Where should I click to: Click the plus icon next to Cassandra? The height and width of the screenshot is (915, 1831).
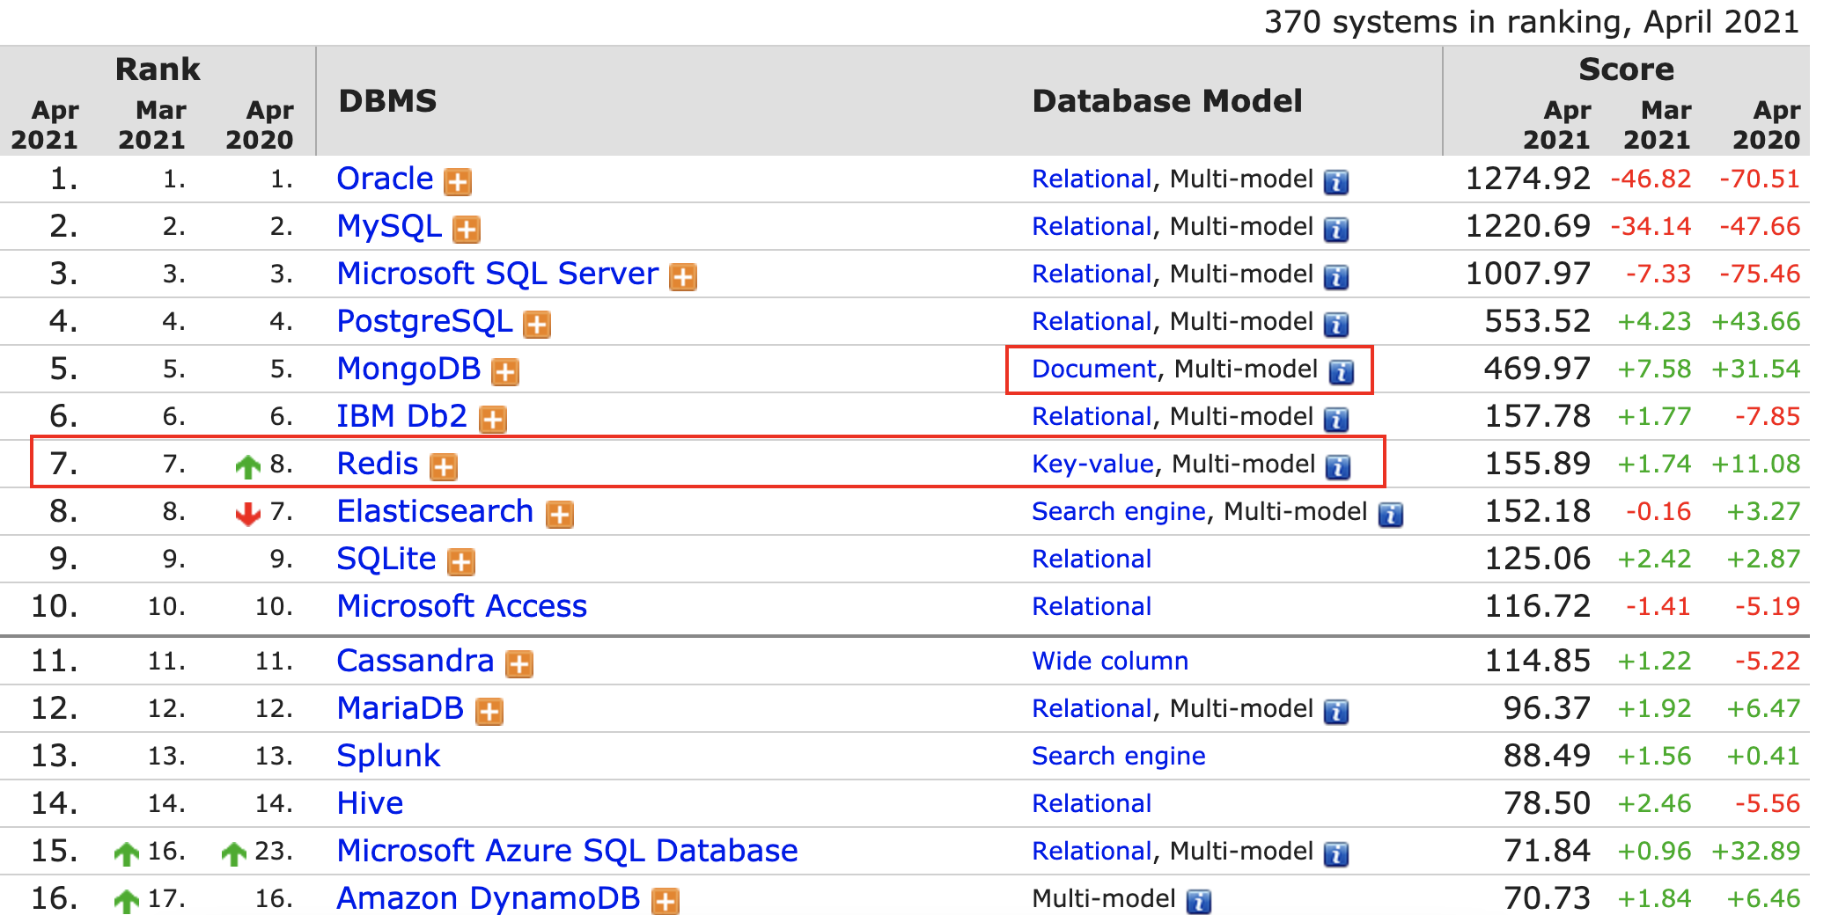pos(519,664)
